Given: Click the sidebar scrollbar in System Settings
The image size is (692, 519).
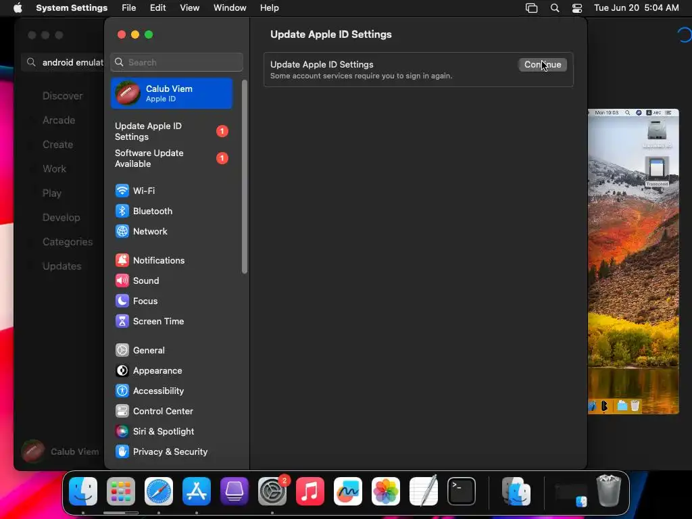Looking at the screenshot, I should click(245, 176).
